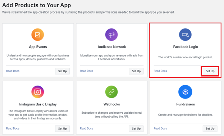Open Read Docs for Audience Network
The image size is (224, 136).
[87, 71]
